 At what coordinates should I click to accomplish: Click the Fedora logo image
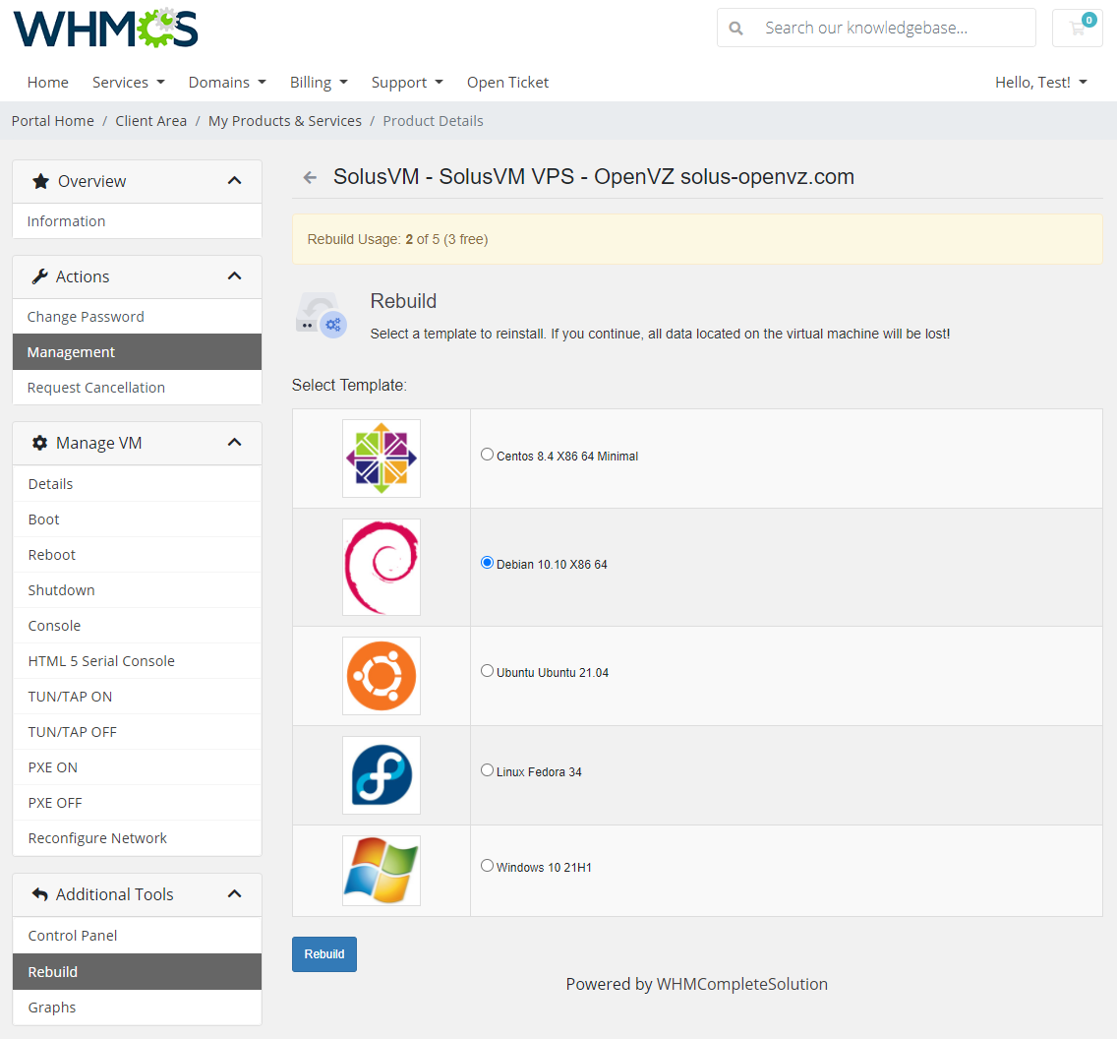tap(381, 775)
